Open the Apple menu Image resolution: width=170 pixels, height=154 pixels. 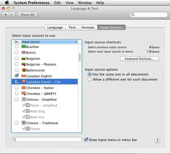click(x=7, y=3)
